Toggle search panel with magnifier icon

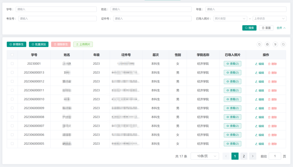pos(283,44)
